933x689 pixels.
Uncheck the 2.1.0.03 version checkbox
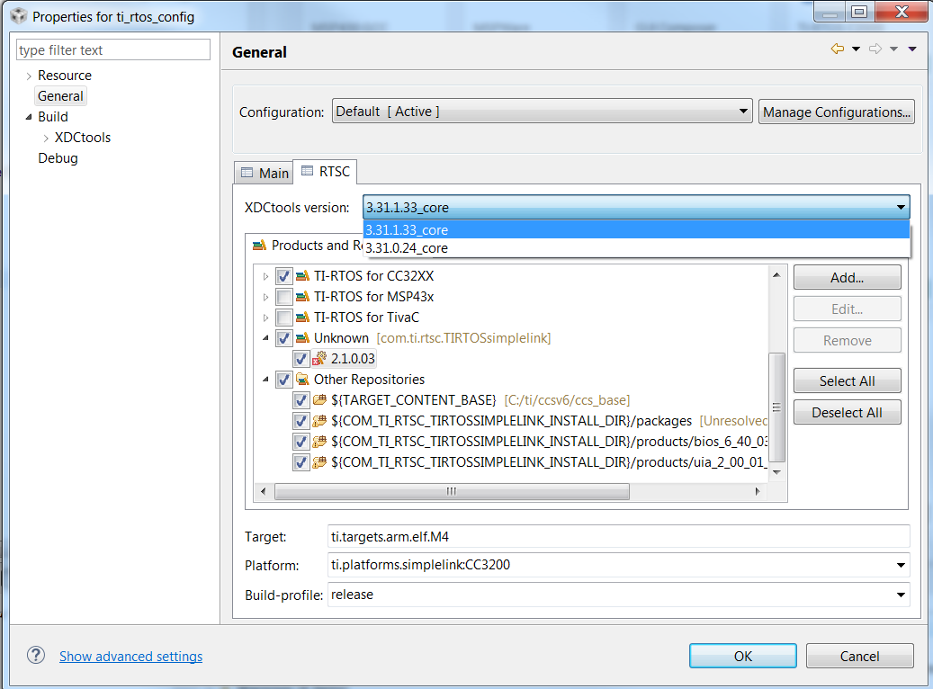coord(301,359)
